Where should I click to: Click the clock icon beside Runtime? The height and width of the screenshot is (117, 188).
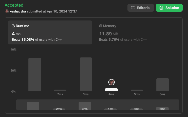13,26
